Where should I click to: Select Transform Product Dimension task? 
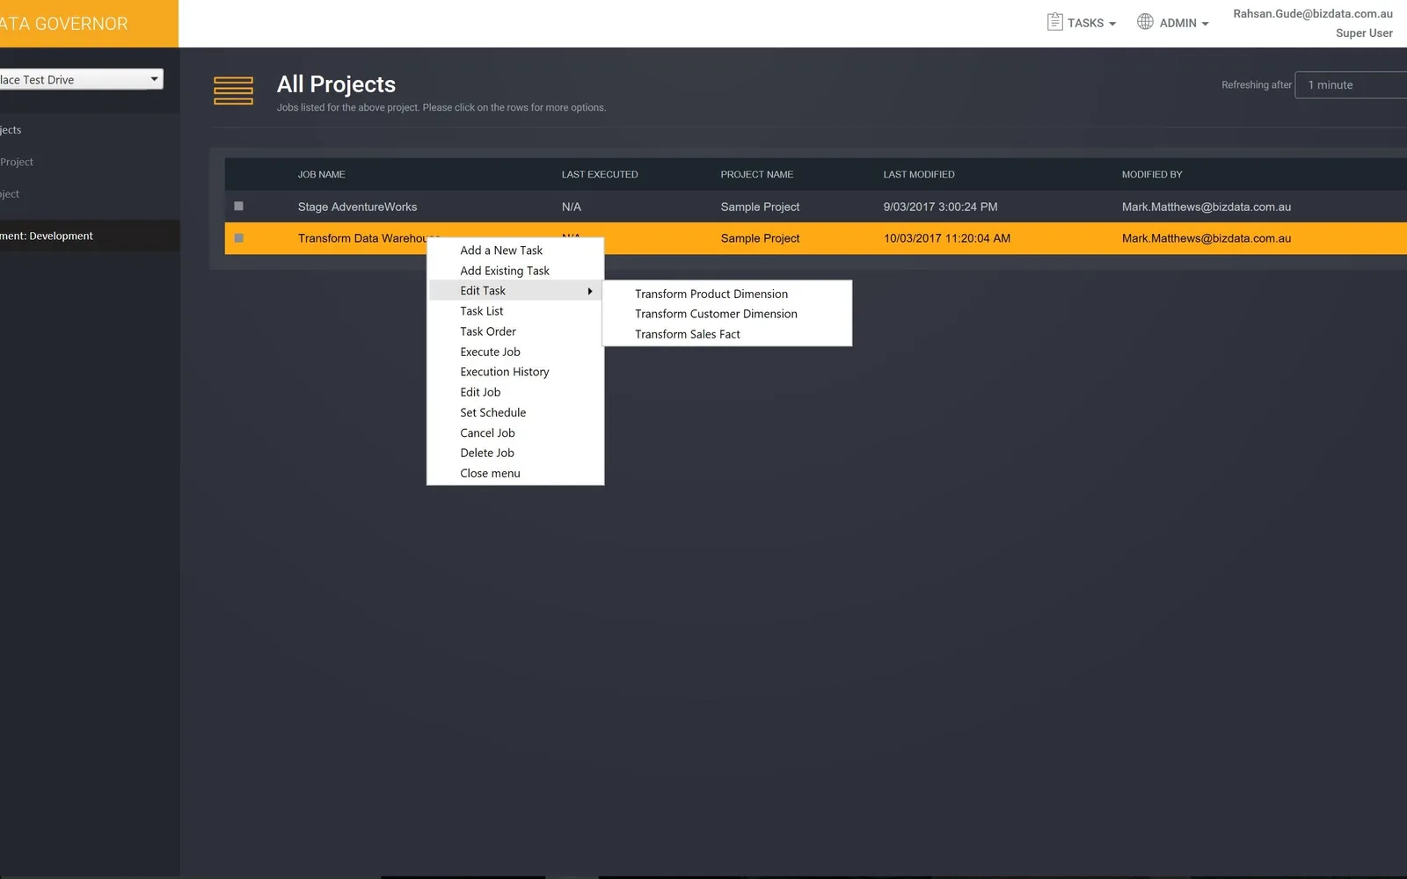[727, 294]
